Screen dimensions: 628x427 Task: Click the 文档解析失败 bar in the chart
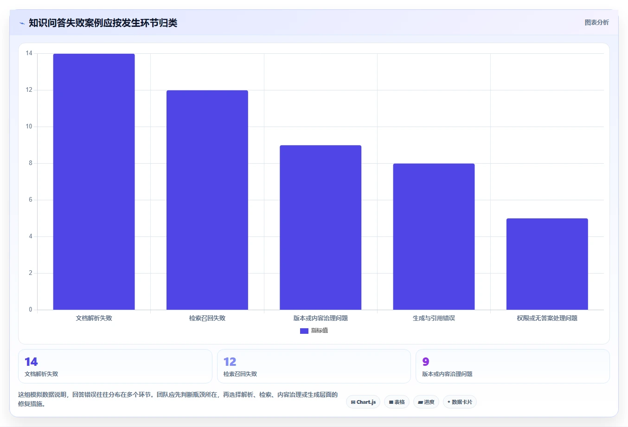[x=94, y=182]
